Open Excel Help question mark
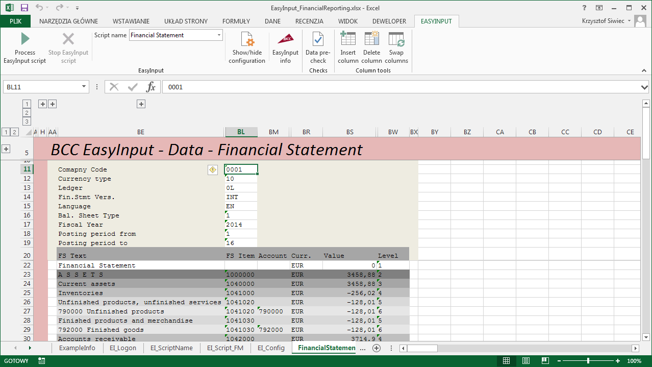The width and height of the screenshot is (652, 367). [584, 8]
